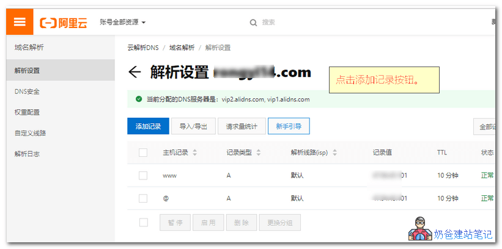
Task: Open the orange hamburger menu
Action: 20,22
